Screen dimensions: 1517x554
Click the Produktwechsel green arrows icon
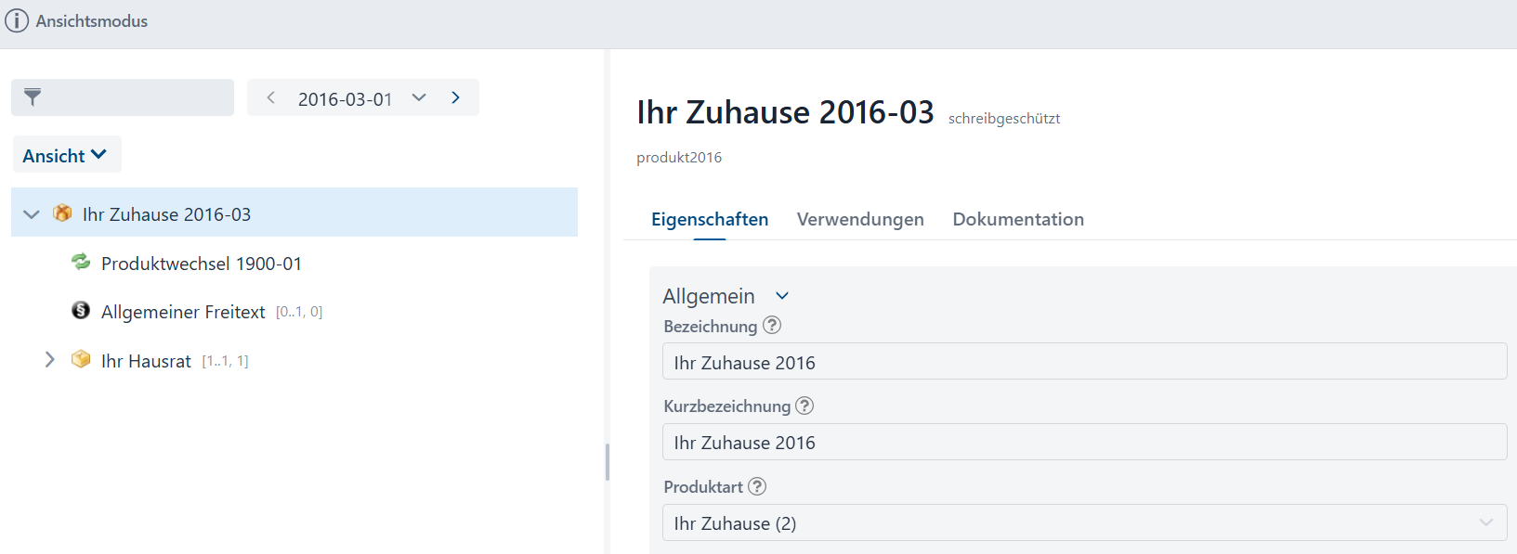[x=81, y=262]
